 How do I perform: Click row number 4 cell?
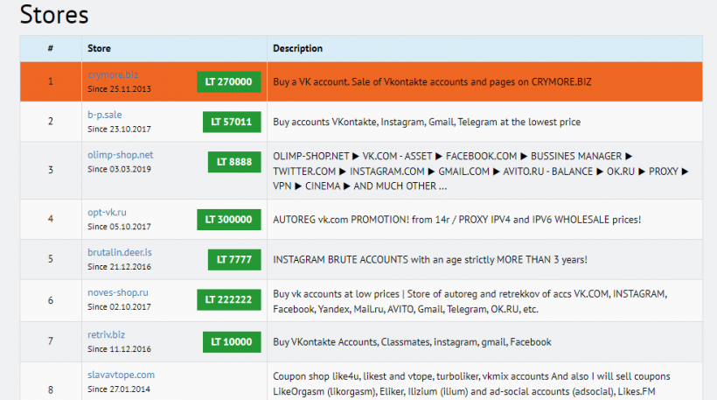(x=51, y=219)
